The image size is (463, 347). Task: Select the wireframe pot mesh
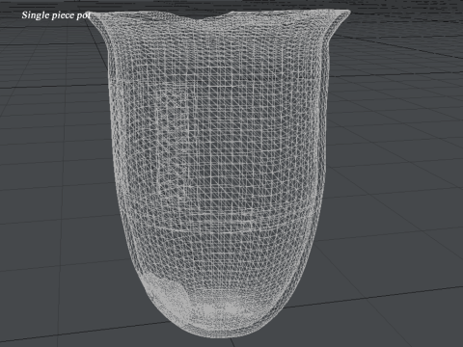[x=219, y=173]
